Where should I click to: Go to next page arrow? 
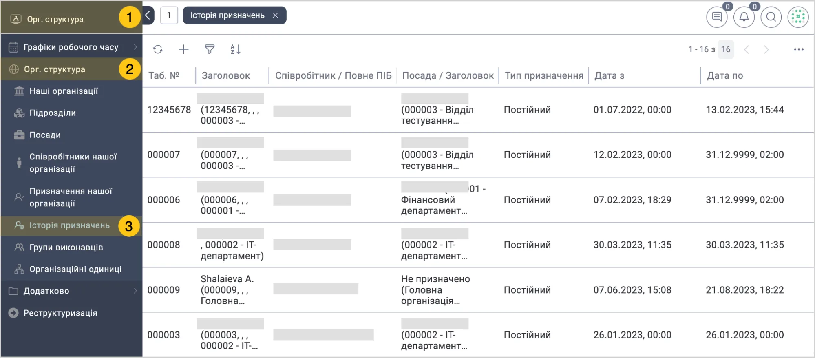[x=766, y=50]
